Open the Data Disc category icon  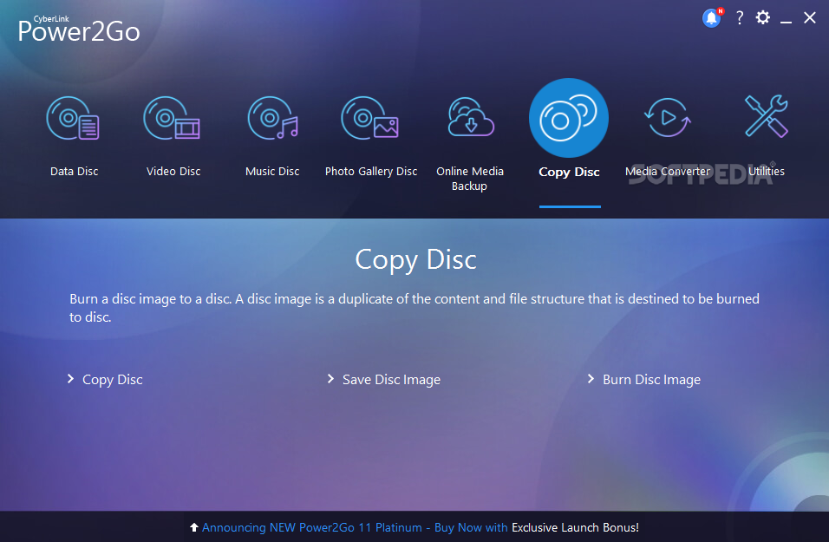(x=73, y=118)
